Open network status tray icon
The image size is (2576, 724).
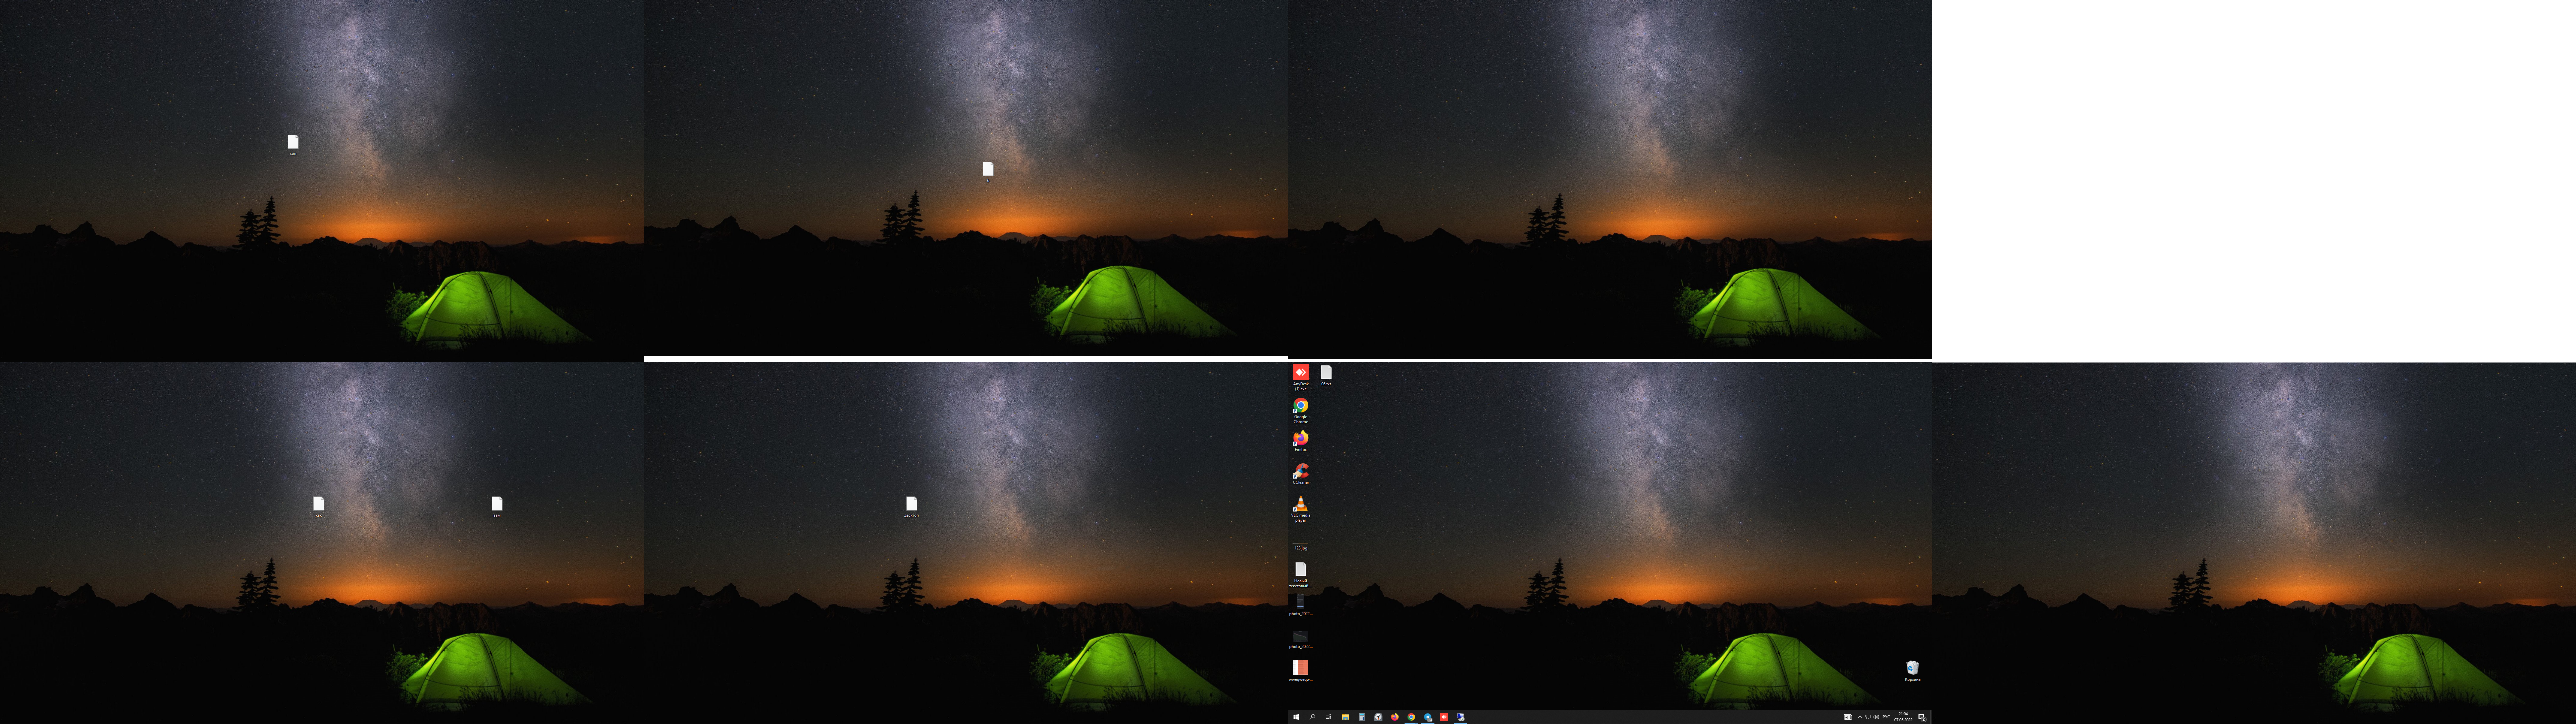1868,717
